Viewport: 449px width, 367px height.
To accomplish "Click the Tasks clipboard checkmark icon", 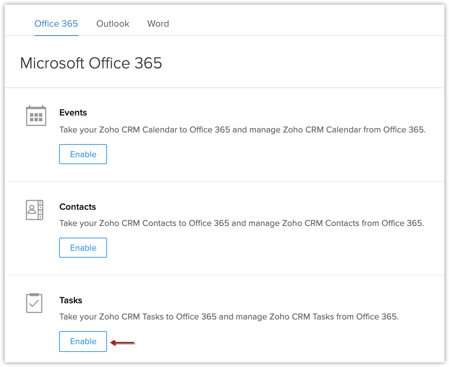I will tap(34, 303).
